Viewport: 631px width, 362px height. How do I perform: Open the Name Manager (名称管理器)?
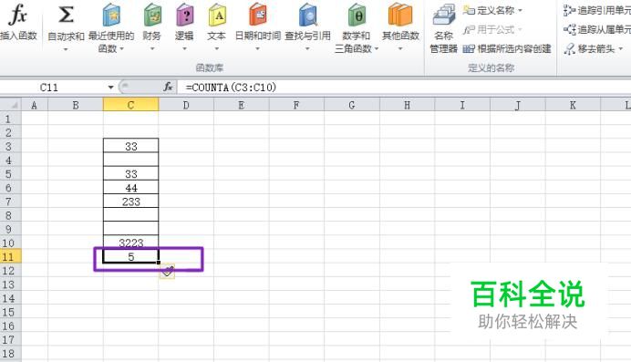(443, 28)
